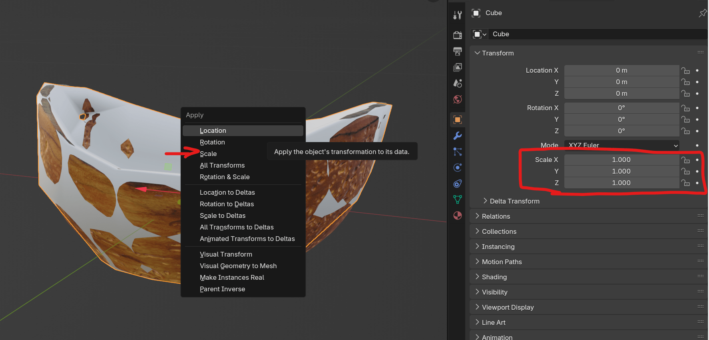The image size is (709, 340).
Task: Choose Scale in the Apply menu
Action: [x=243, y=154]
